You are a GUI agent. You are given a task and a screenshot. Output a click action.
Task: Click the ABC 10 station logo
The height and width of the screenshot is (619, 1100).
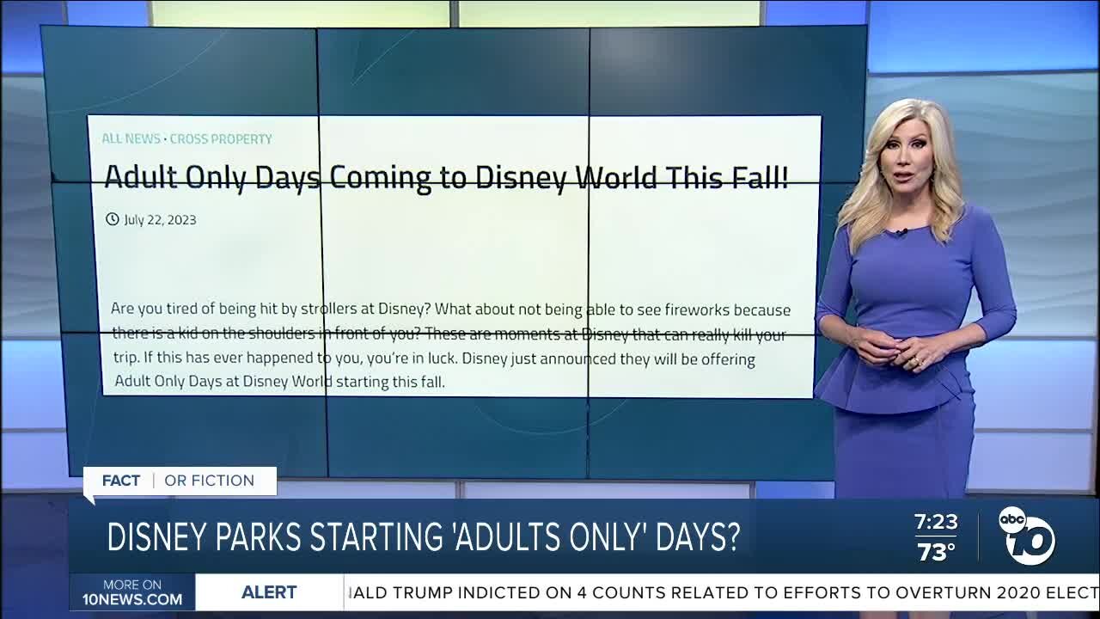pyautogui.click(x=1026, y=536)
